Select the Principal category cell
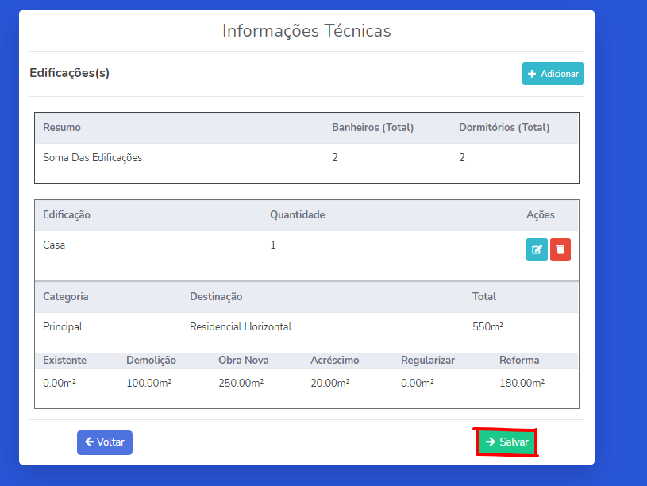Screen dimensions: 647x486 point(63,327)
